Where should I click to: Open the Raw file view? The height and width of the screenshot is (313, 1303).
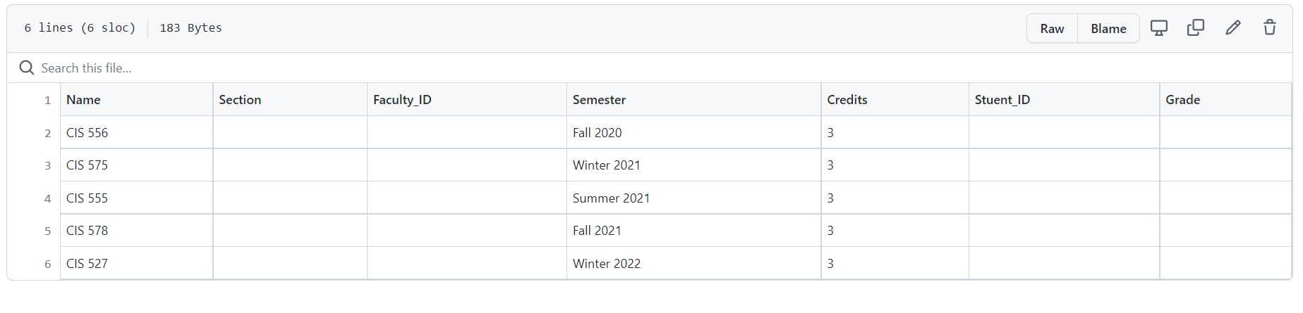click(x=1052, y=29)
